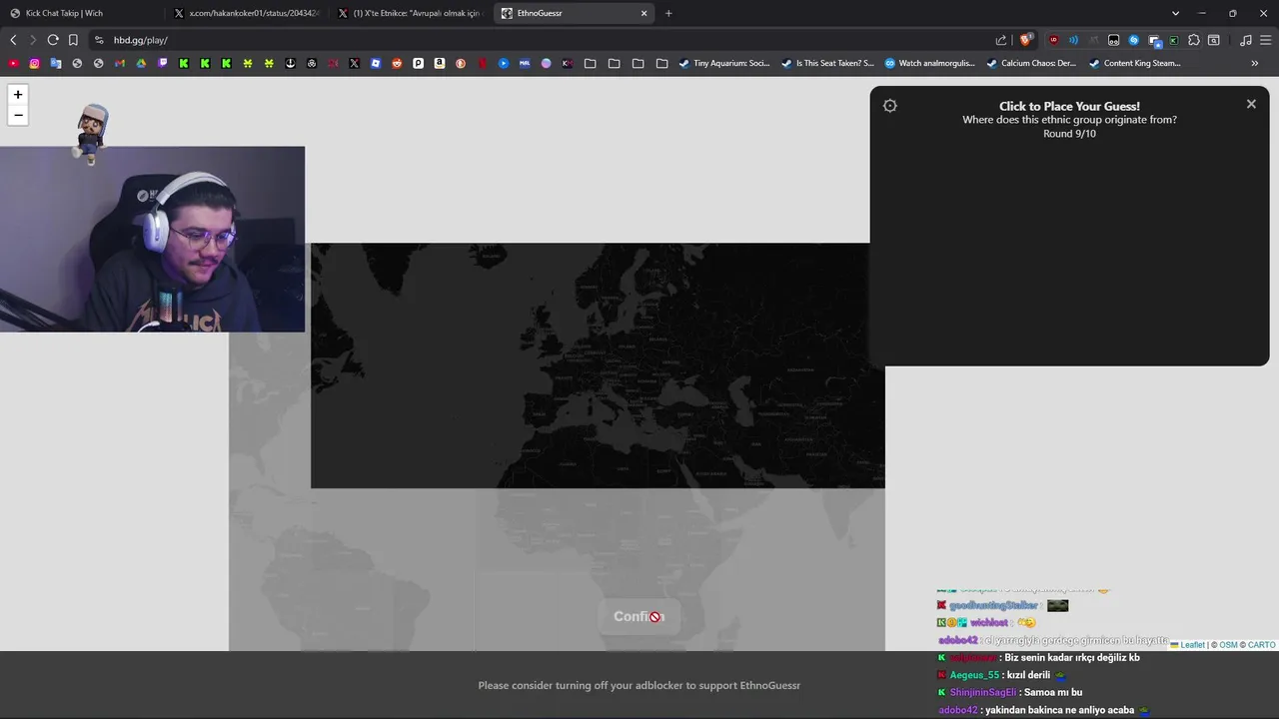
Task: Reload the current page
Action: 53,40
